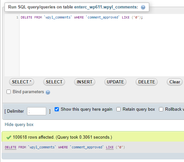Insert an INSERT query template
This screenshot has width=184, height=162.
[85, 82]
